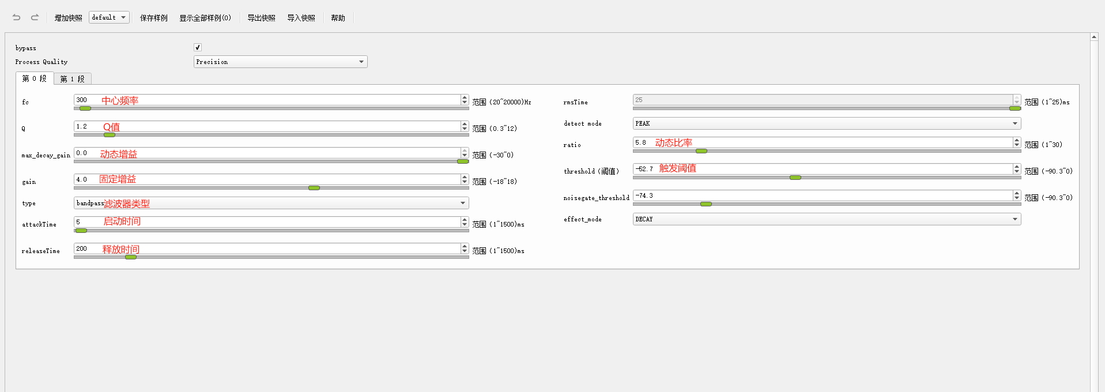Viewport: 1105px width, 392px height.
Task: Click the vertical scrollbar up arrow
Action: 1094,37
